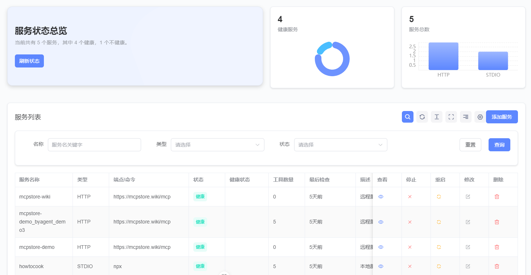Stop the mcpstore-wiki service with red X
The height and width of the screenshot is (275, 531).
pos(410,197)
